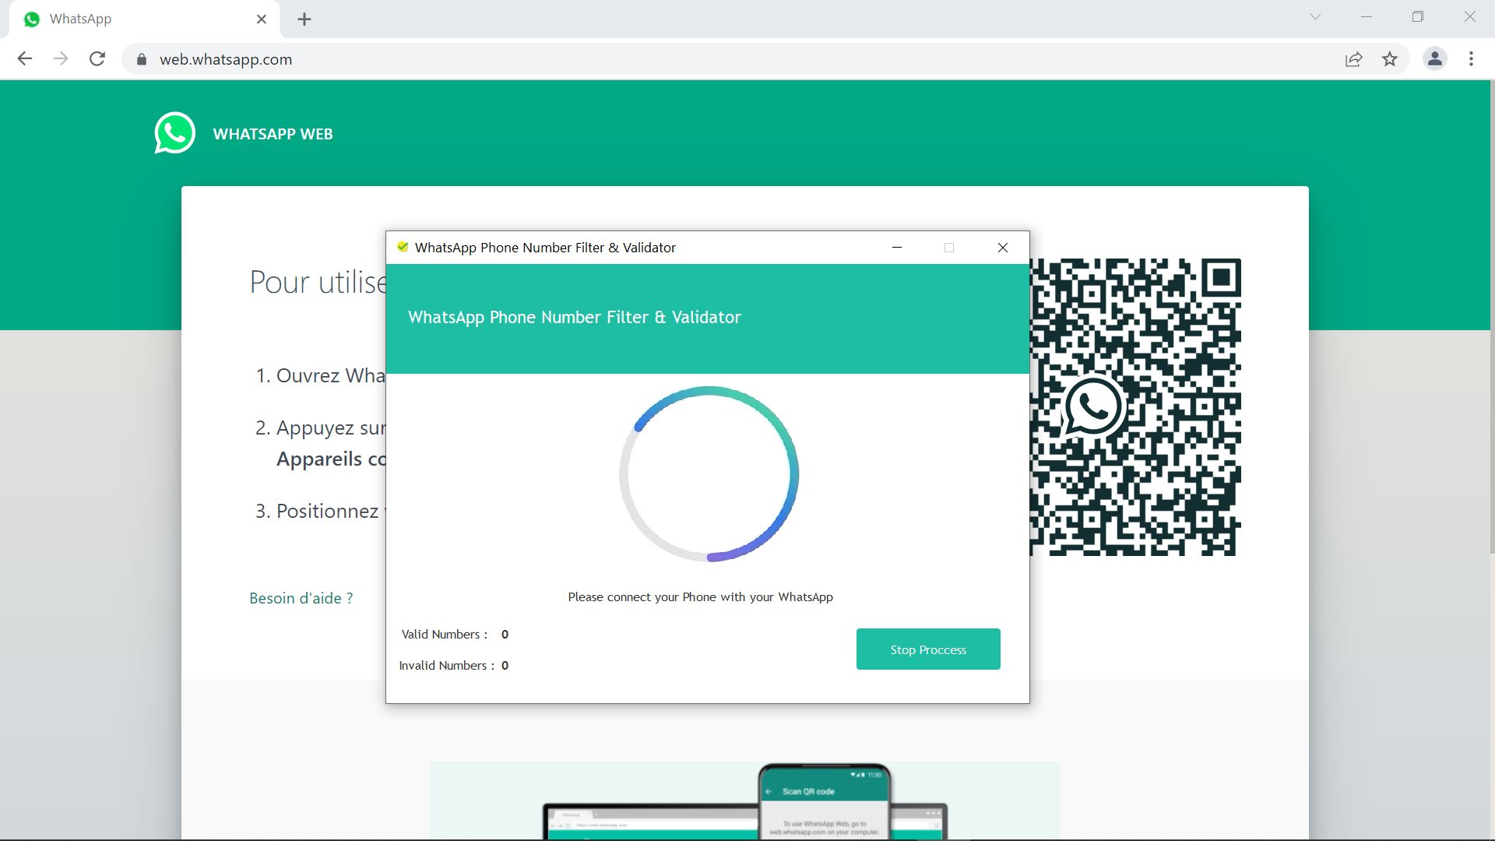Click the '1. Ouvrez' instruction step
Image resolution: width=1495 pixels, height=841 pixels.
coord(320,375)
